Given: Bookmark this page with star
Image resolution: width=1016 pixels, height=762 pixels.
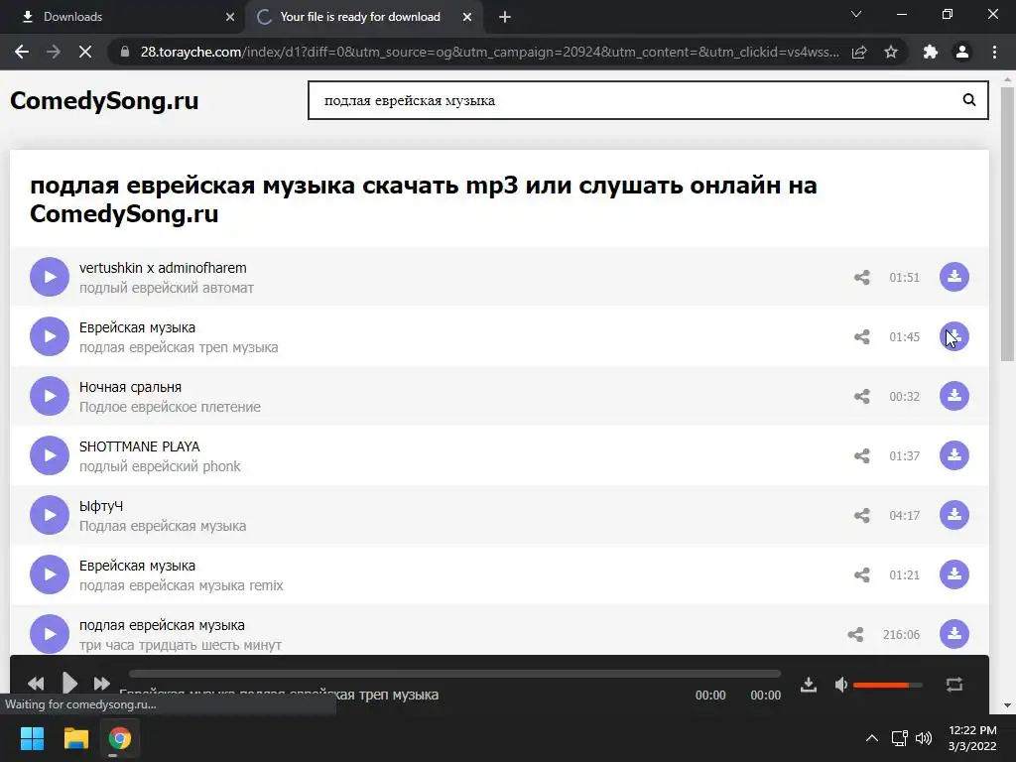Looking at the screenshot, I should [891, 52].
